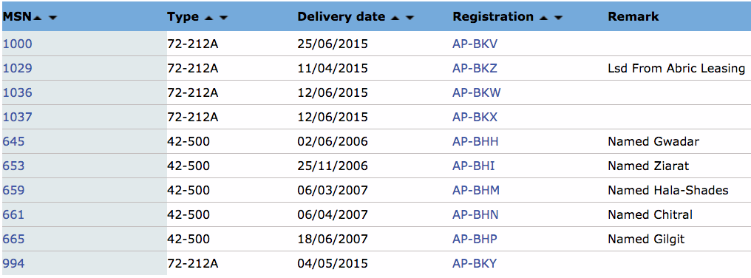
Task: Open registration AP-BHP link
Action: click(475, 239)
